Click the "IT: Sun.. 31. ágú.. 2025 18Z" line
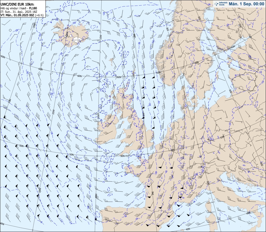The width and height of the screenshot is (266, 232). (19, 12)
